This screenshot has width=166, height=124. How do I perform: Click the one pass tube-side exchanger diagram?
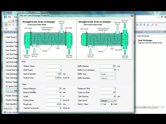48,39
